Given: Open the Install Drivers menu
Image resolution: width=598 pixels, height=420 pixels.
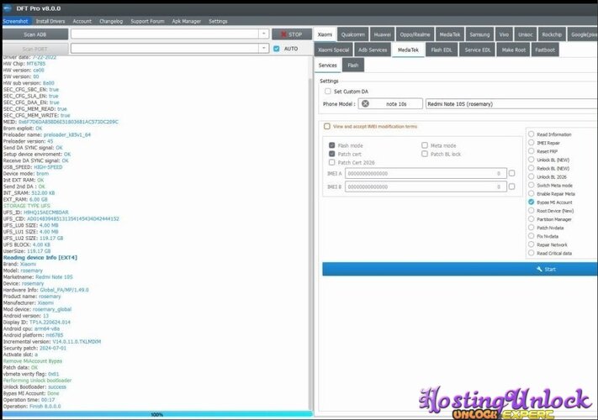Looking at the screenshot, I should coord(50,21).
